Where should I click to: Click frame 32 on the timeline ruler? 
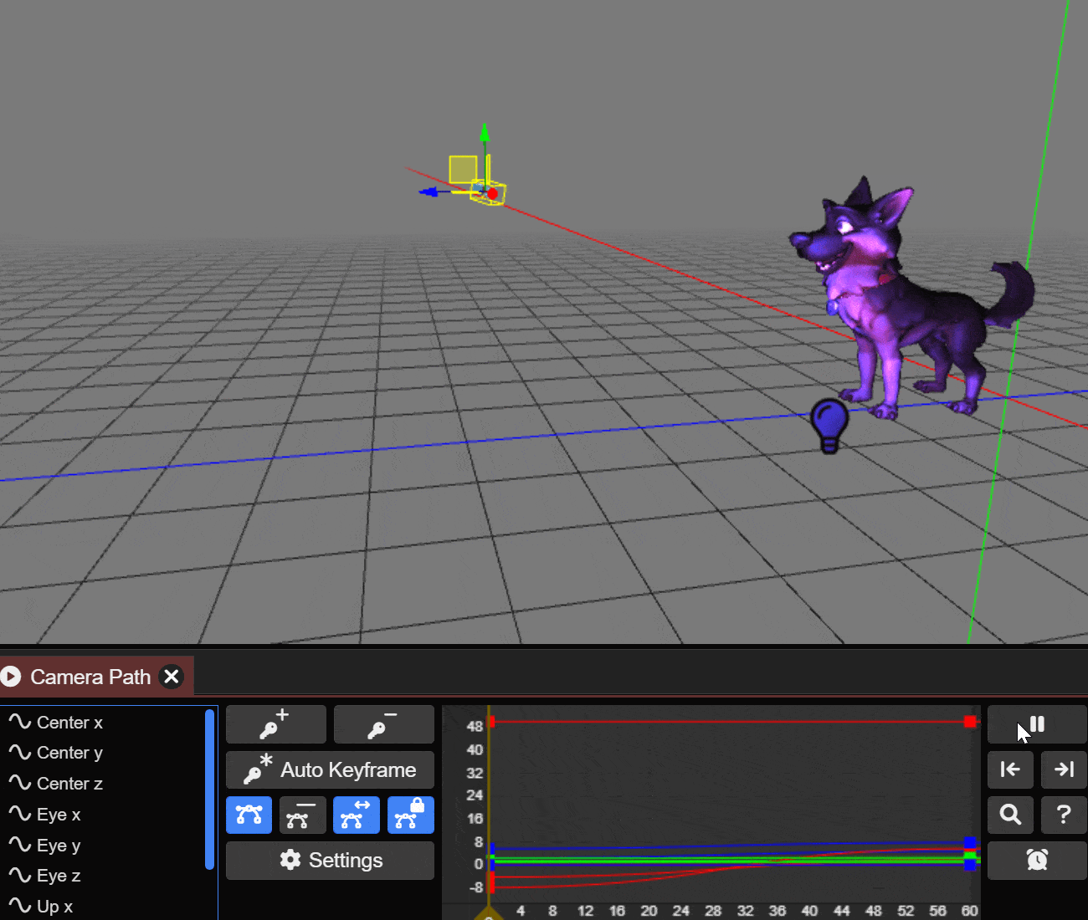745,910
